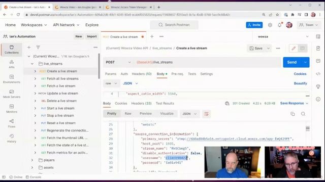Switch to the Headers (10) request tab
Viewport: 325px width, 182px height.
coord(142,74)
